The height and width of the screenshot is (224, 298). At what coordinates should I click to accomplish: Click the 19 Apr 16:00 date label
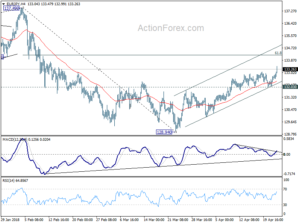tap(273, 220)
